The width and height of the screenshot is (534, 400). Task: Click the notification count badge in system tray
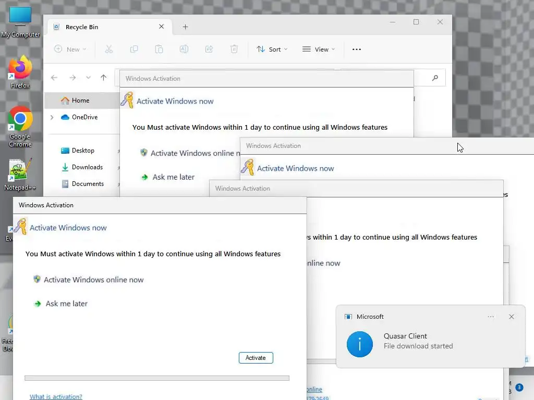pyautogui.click(x=519, y=387)
